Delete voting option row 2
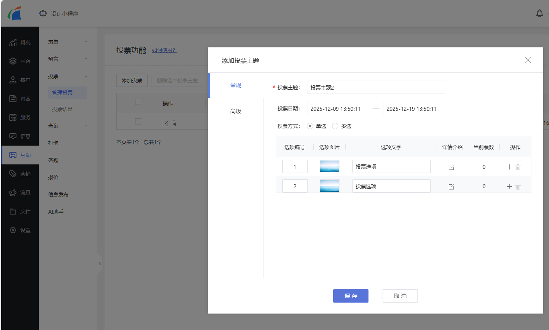 pos(518,187)
